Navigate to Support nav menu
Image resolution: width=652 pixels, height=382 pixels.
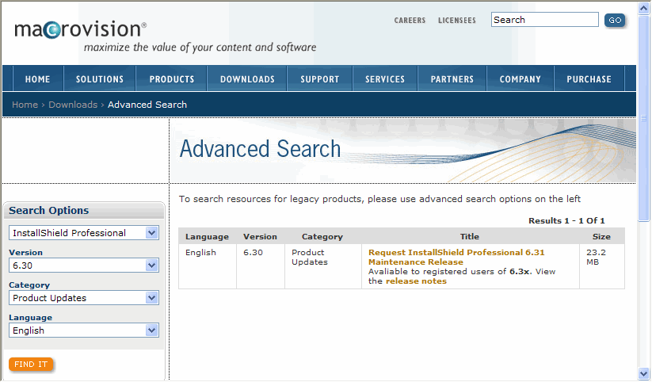coord(319,79)
